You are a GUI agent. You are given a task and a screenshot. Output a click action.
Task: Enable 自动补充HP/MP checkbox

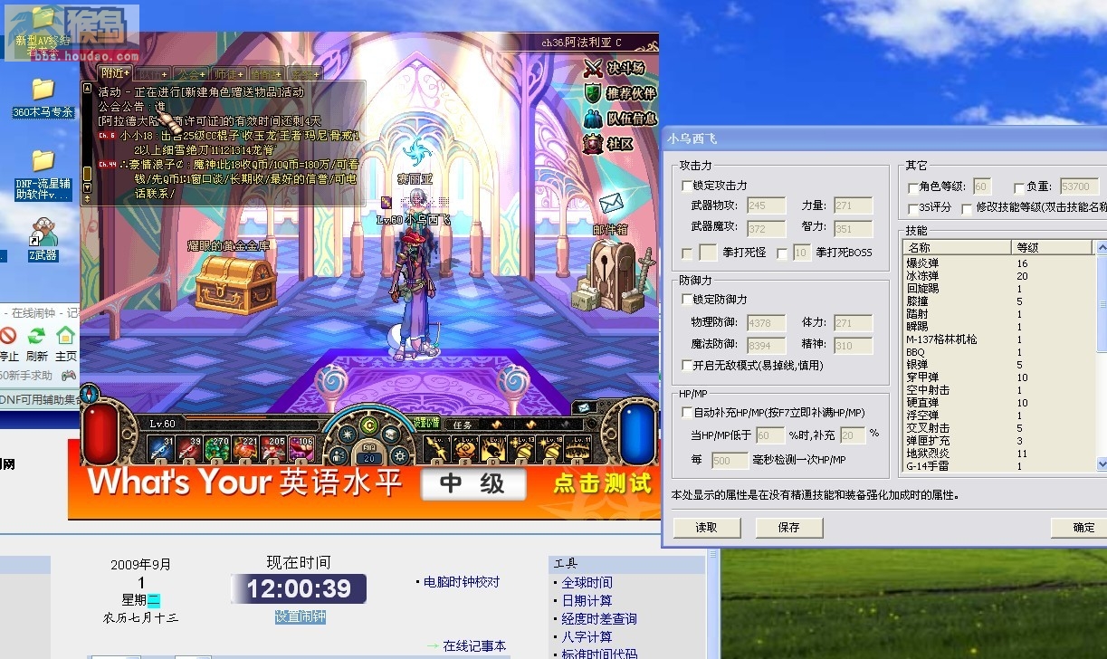687,413
